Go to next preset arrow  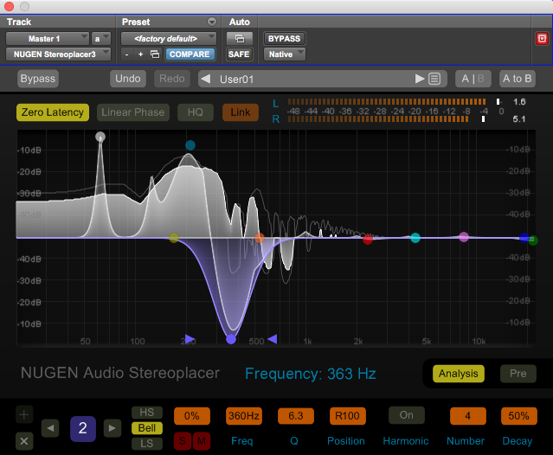[x=420, y=79]
